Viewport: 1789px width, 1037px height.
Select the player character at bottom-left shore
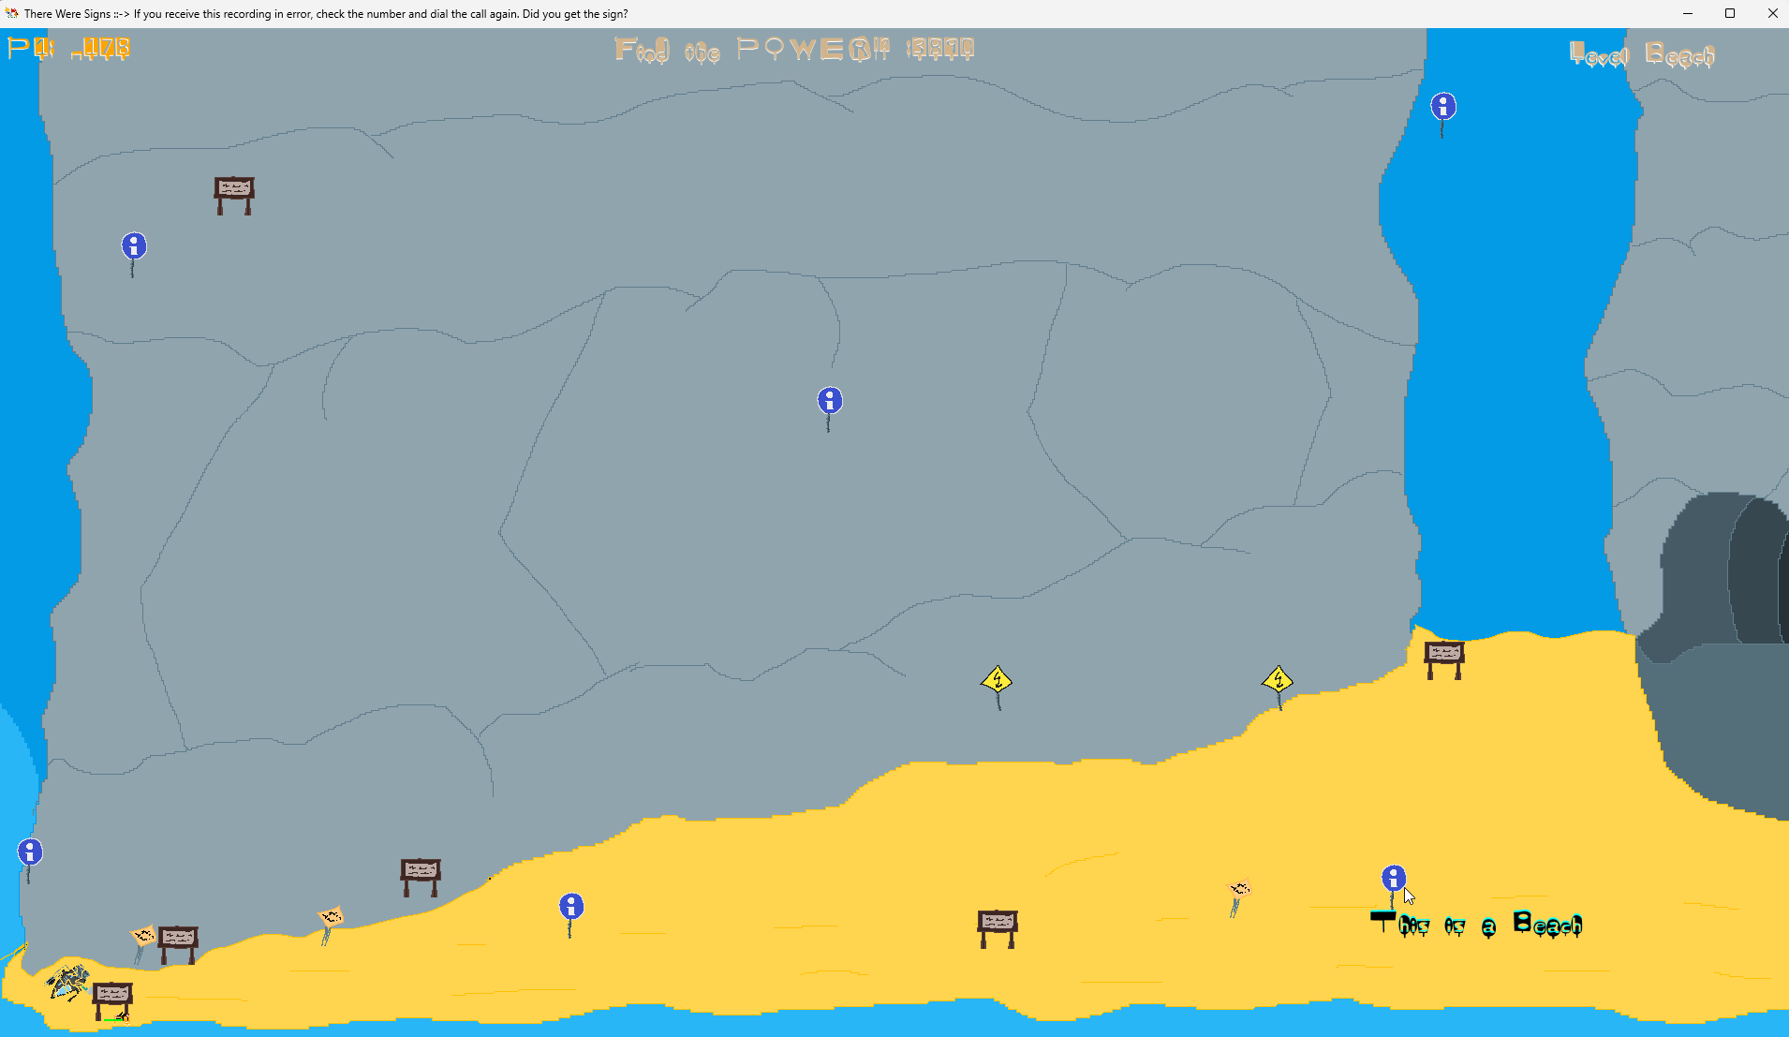(67, 982)
